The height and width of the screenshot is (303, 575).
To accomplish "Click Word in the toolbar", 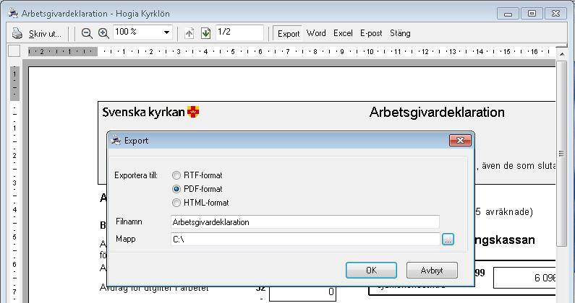I will click(316, 33).
